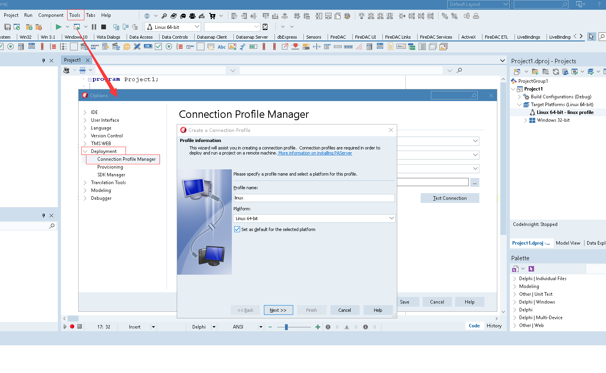Toggle Set as default for selected platform checkbox

coord(237,229)
